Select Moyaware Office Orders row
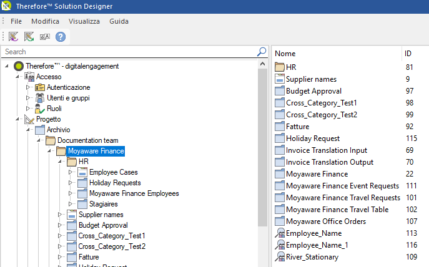 326,221
